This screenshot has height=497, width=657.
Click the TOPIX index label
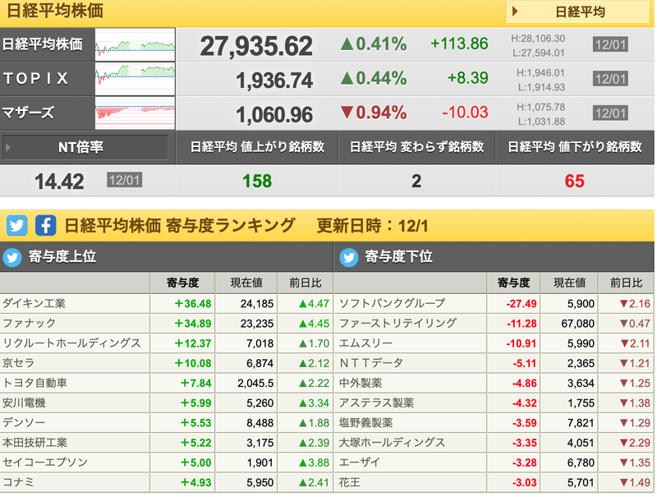(x=35, y=78)
